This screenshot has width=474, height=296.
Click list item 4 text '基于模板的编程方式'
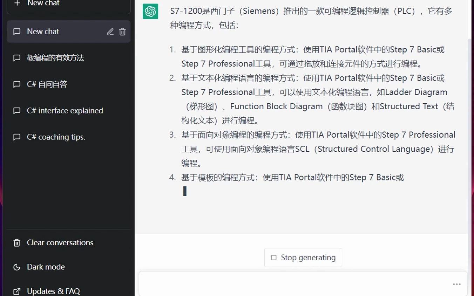(218, 178)
